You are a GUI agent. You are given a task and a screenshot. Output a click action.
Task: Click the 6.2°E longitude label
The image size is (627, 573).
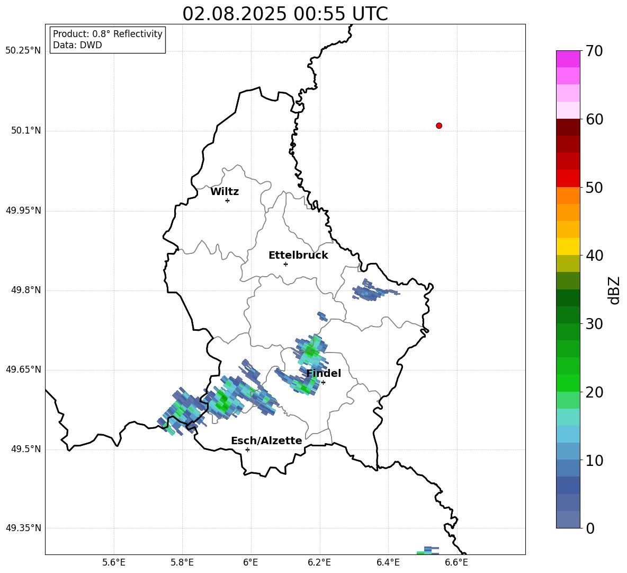[x=319, y=562]
